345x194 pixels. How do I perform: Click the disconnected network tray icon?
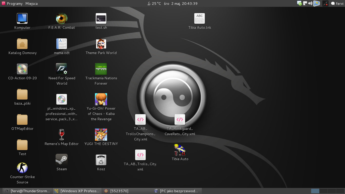pos(325,4)
